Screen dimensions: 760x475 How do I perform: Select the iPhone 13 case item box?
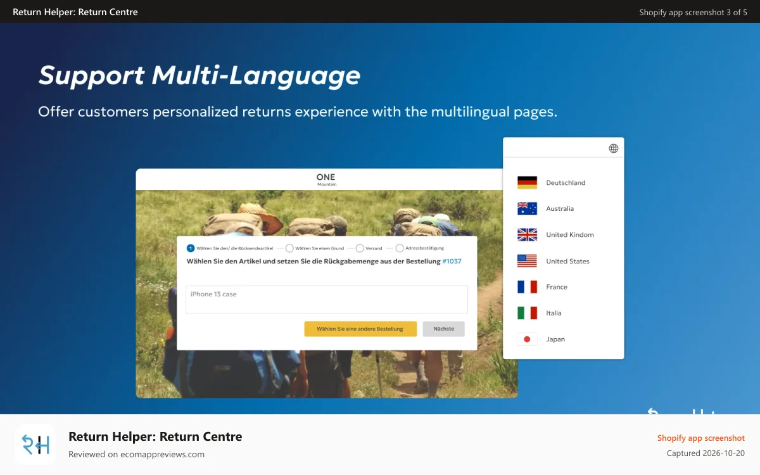[x=327, y=300]
